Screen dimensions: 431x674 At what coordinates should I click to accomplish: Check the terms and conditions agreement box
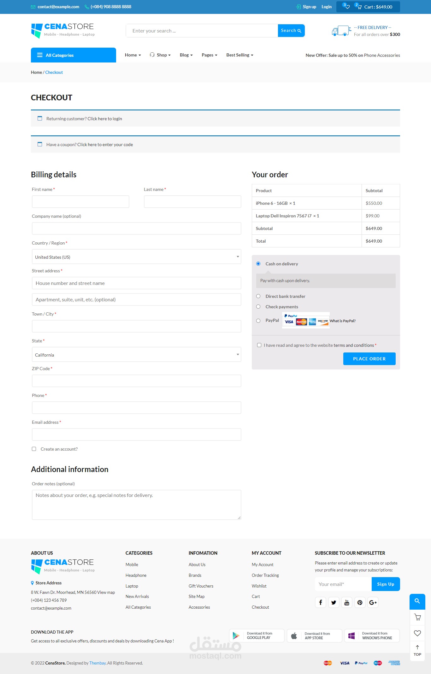pos(259,345)
